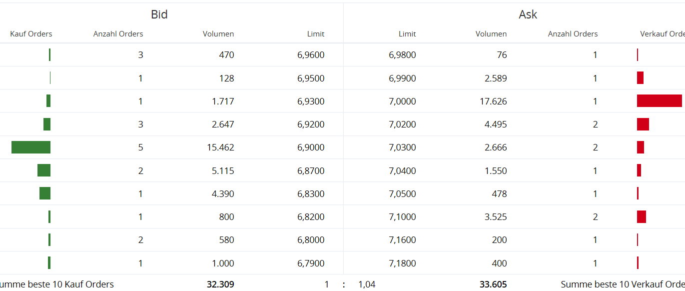Click the longest red bar for volume 17.626
The image size is (685, 291).
(x=659, y=101)
